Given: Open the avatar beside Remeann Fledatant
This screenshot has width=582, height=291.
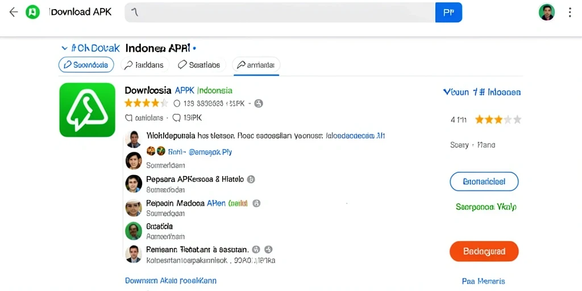Looking at the screenshot, I should pos(133,254).
